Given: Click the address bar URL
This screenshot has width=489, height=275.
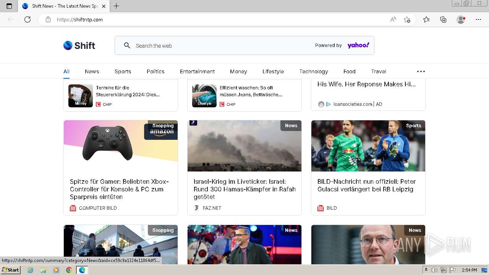Looking at the screenshot, I should pos(80,19).
